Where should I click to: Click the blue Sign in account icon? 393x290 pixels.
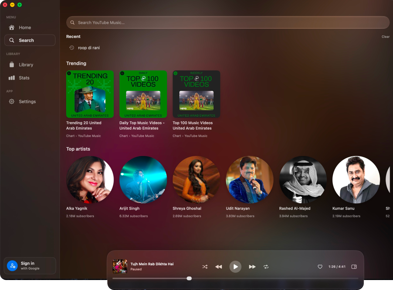click(x=12, y=266)
